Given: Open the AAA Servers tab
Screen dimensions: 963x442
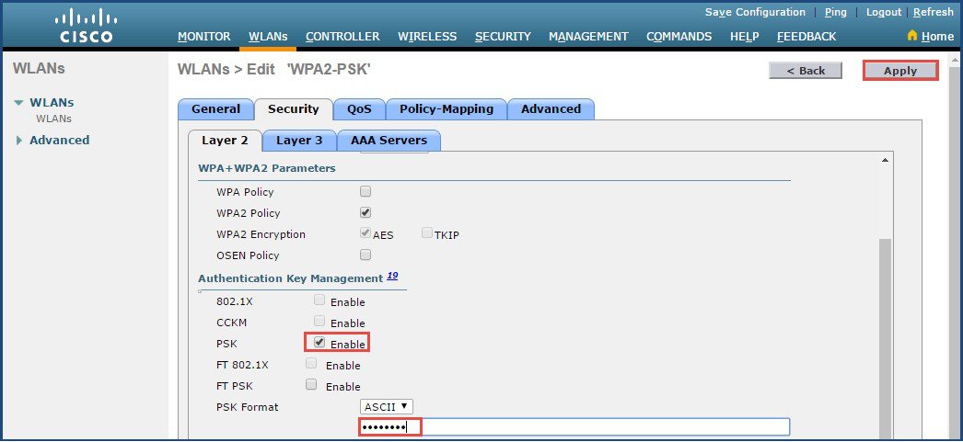Looking at the screenshot, I should tap(389, 141).
